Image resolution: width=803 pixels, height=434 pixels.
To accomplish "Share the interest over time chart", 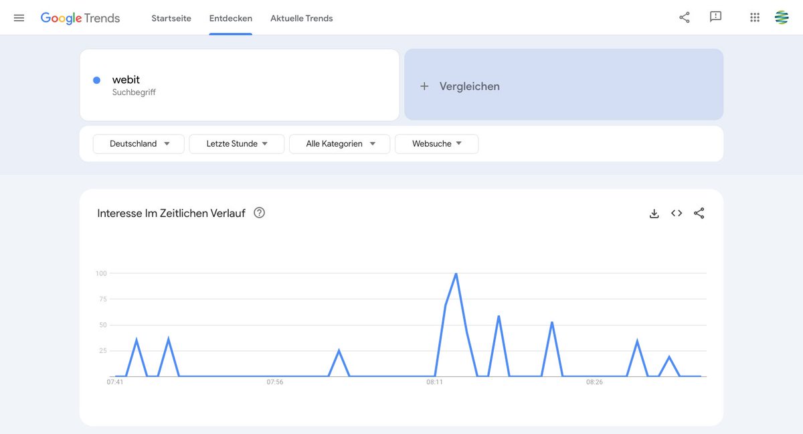I will coord(699,214).
